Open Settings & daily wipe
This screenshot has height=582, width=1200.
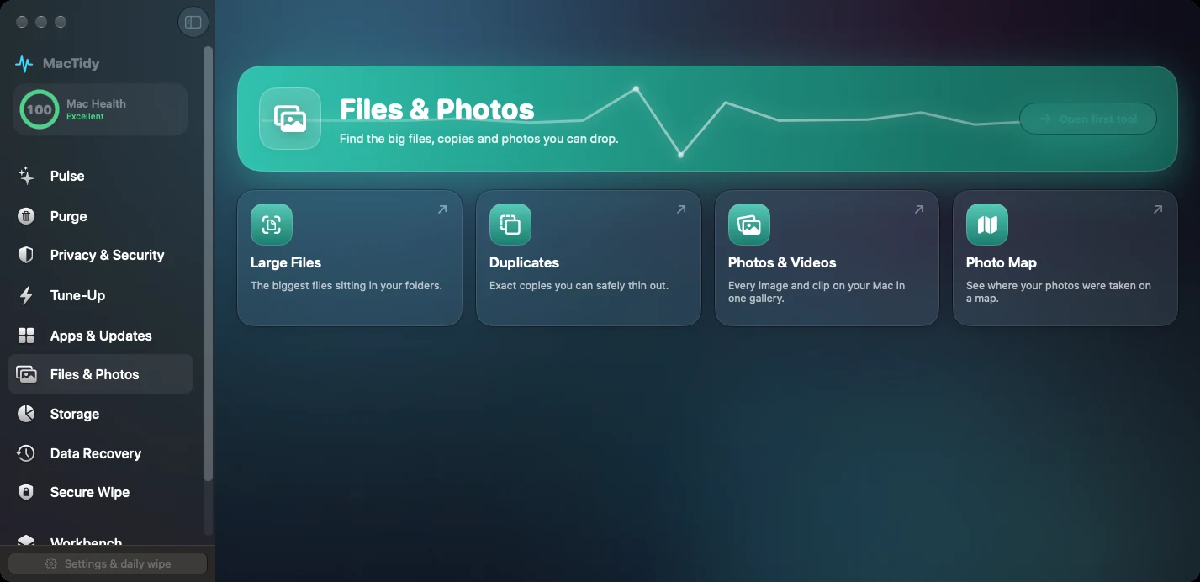pos(108,563)
